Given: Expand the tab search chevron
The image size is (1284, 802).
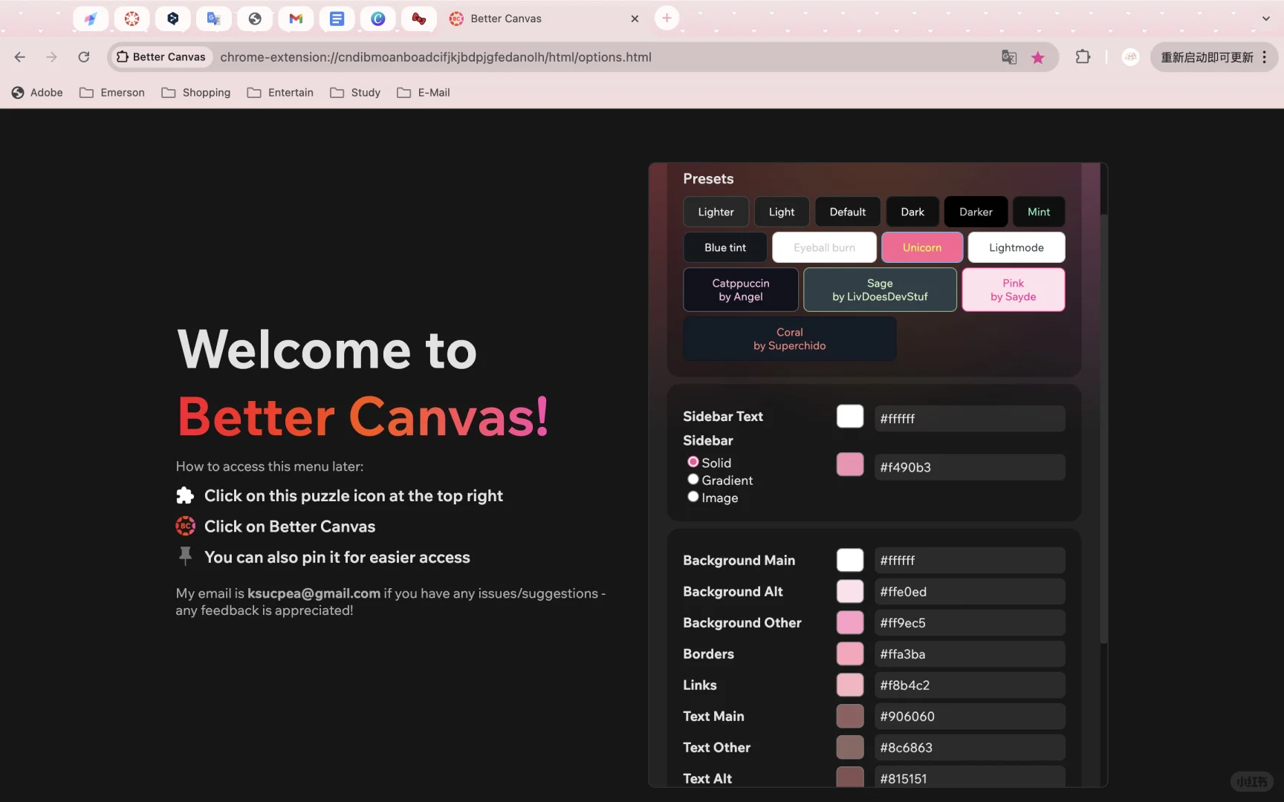Looking at the screenshot, I should 1266,19.
